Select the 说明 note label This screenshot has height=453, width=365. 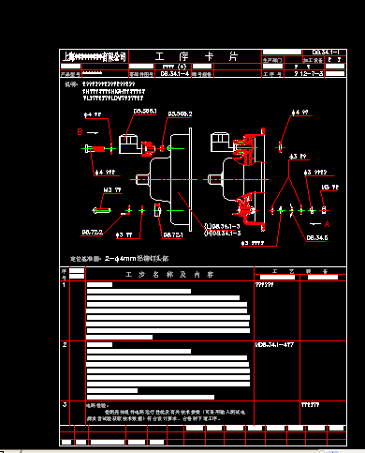pyautogui.click(x=70, y=84)
